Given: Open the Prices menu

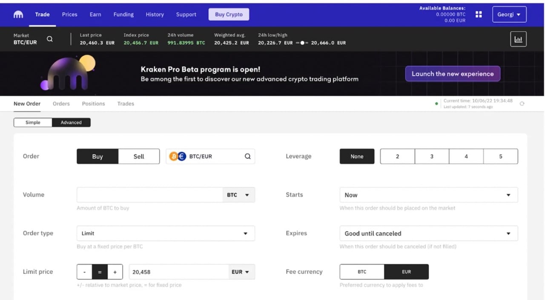Looking at the screenshot, I should click(x=69, y=14).
